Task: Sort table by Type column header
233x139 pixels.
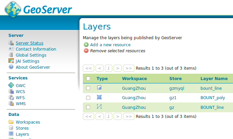Action: 102,79
